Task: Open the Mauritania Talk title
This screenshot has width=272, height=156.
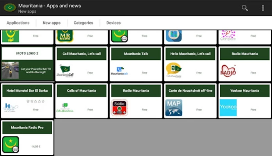Action: pyautogui.click(x=136, y=54)
